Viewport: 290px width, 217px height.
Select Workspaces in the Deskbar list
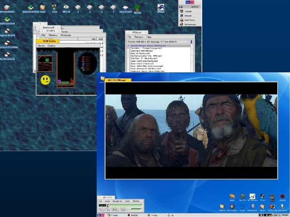190,25
